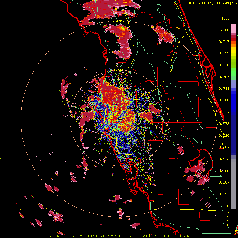The width and height of the screenshot is (238, 238).
Task: Select the 0.733 legend value
Action: [224, 89]
